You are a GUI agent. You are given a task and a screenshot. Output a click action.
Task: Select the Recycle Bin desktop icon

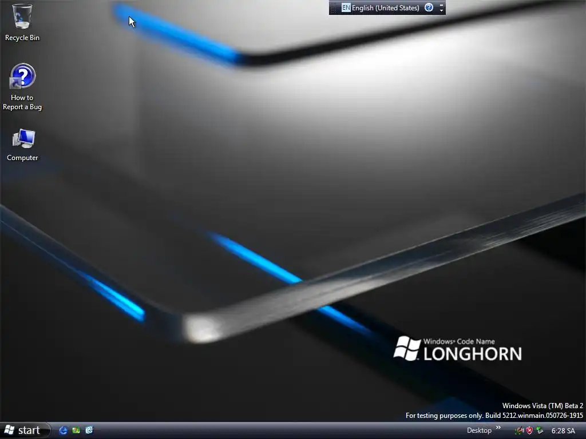point(22,22)
